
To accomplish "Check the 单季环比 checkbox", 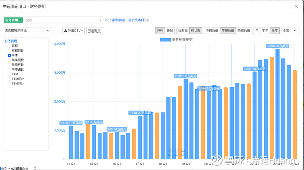I will [9, 65].
